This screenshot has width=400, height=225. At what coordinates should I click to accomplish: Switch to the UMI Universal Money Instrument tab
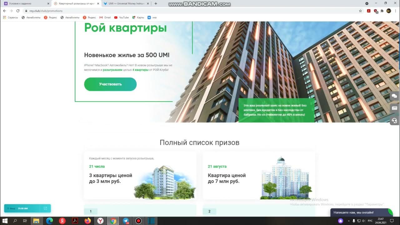click(127, 3)
